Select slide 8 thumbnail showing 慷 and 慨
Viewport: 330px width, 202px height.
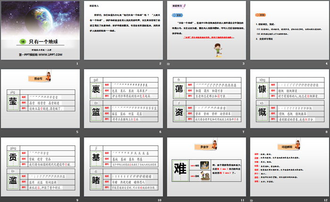(289, 99)
